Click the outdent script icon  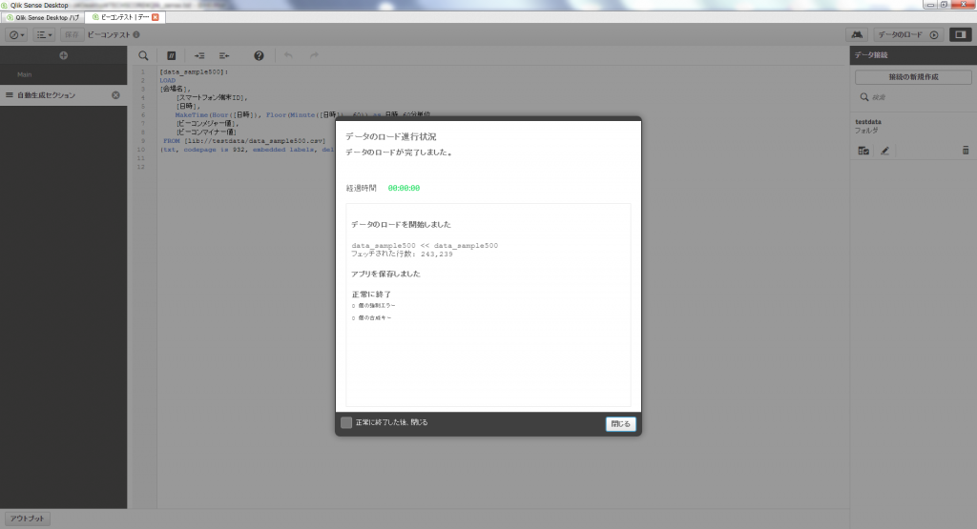[x=224, y=56]
